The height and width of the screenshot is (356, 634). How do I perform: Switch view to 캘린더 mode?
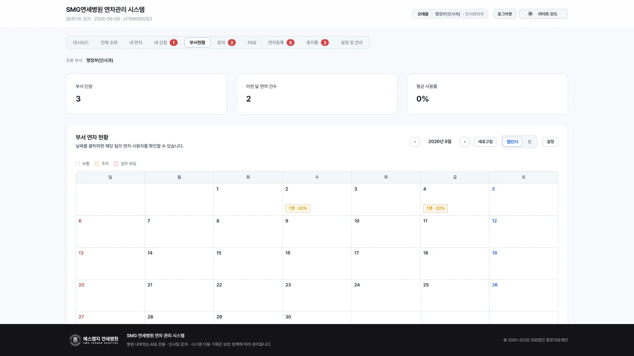coord(512,142)
